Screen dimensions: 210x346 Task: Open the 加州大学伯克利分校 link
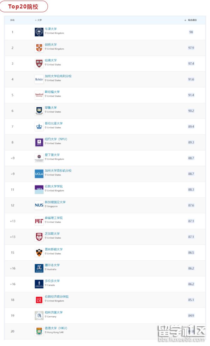point(58,76)
